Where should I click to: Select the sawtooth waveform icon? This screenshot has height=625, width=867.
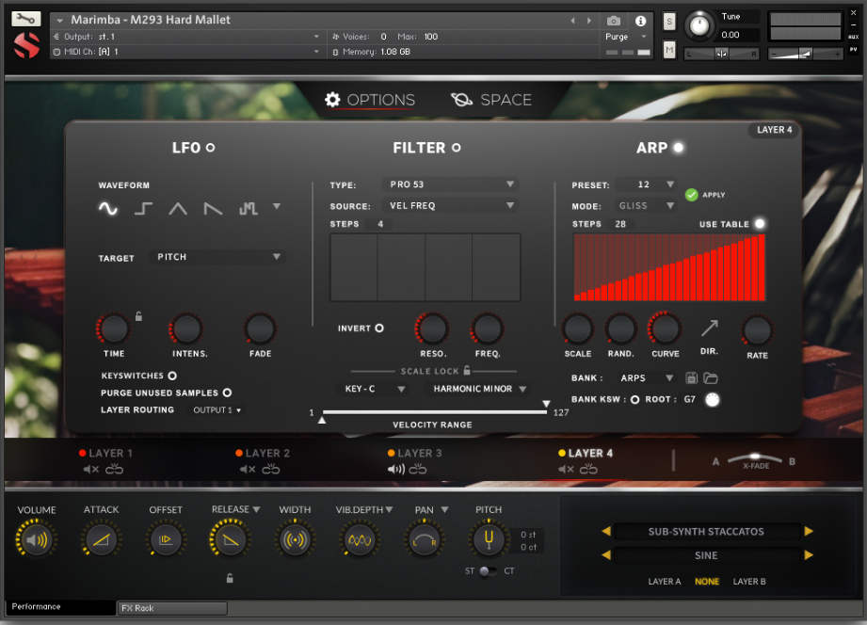point(214,209)
